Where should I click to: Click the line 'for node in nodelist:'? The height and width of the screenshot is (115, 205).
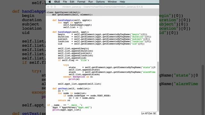pos(72,93)
